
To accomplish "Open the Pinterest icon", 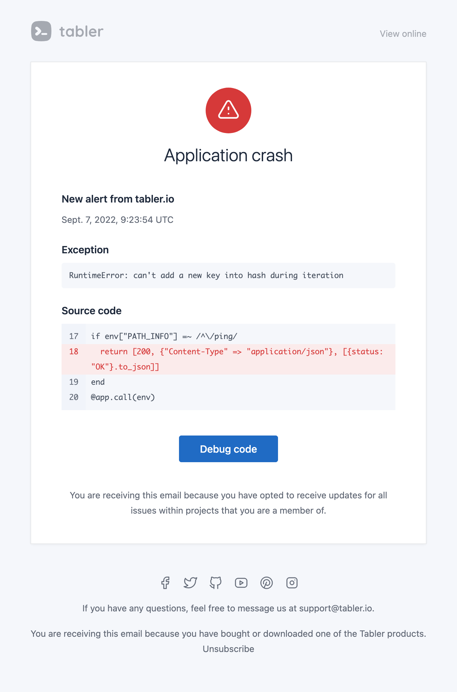I will pyautogui.click(x=267, y=583).
